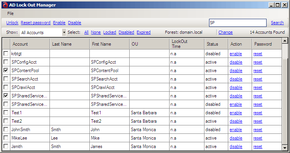Select all Locked accounts
The width and height of the screenshot is (290, 153).
(110, 32)
